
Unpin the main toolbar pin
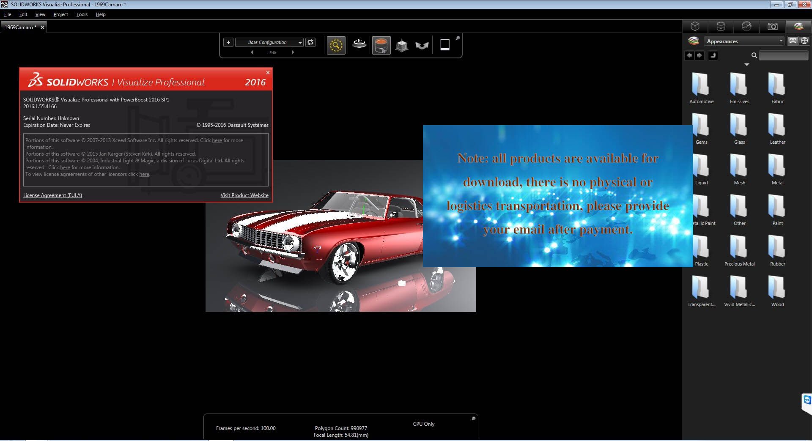[x=458, y=38]
